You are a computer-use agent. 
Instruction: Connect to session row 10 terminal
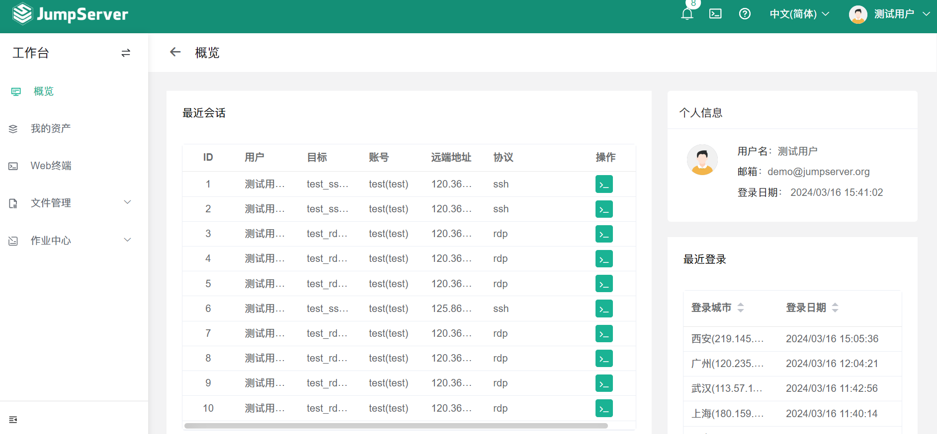click(604, 408)
